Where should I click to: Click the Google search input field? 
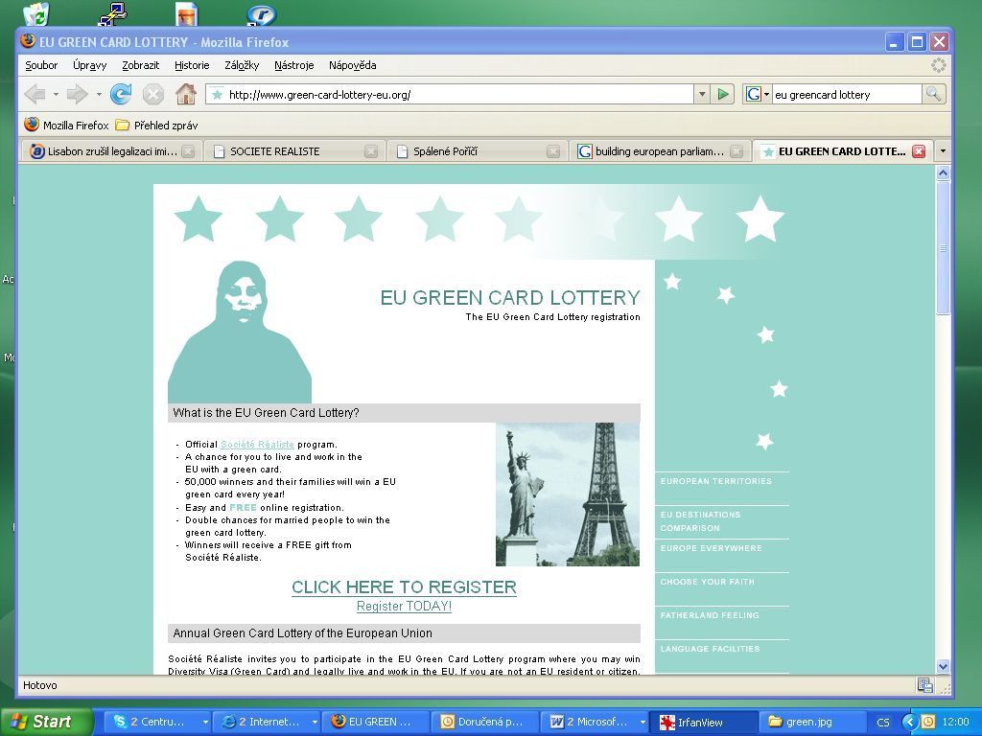[847, 95]
